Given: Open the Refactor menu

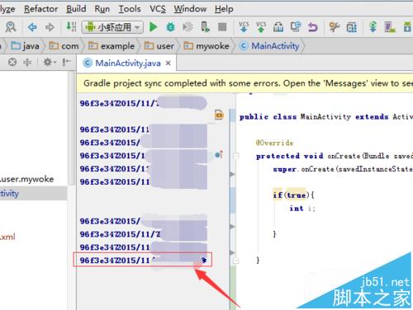Looking at the screenshot, I should point(41,9).
